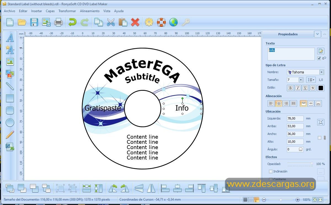This screenshot has height=205, width=331.
Task: Click the Word/Excel import icon
Action: tap(10, 147)
